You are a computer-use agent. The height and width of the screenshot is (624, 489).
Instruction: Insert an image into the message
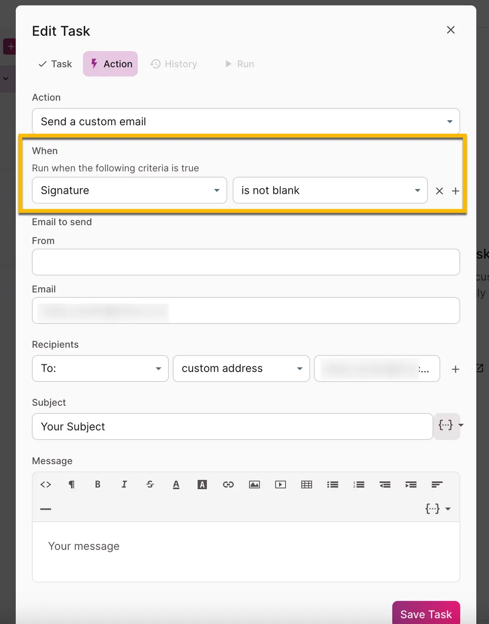tap(254, 484)
